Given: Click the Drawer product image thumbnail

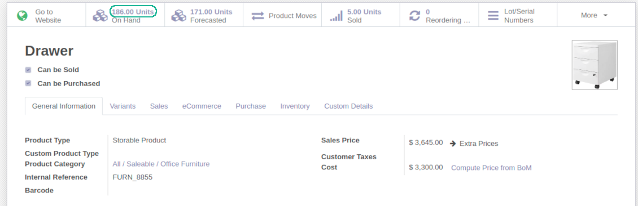Looking at the screenshot, I should click(x=595, y=65).
